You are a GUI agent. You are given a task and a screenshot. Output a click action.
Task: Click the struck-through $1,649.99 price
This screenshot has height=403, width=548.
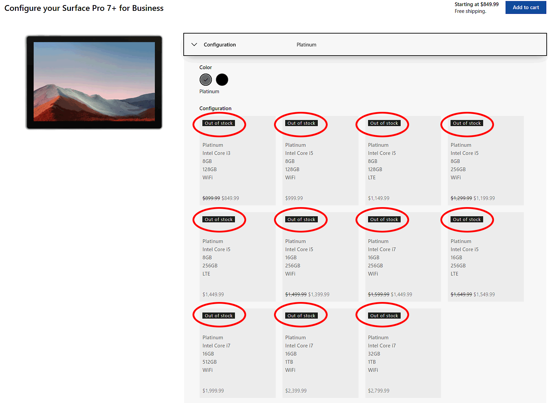pyautogui.click(x=461, y=295)
